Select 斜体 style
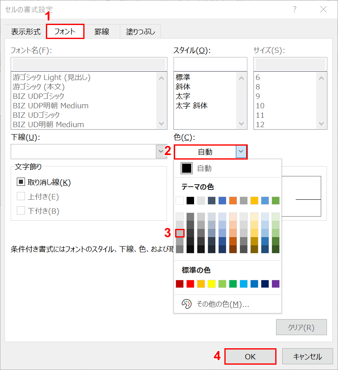This screenshot has height=370, width=338. (183, 87)
